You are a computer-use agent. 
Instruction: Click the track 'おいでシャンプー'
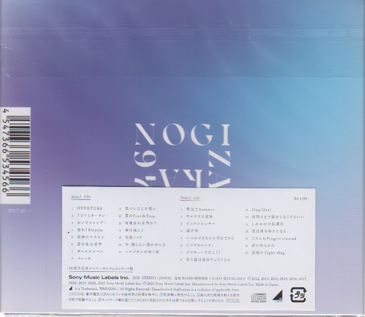[x=92, y=223]
